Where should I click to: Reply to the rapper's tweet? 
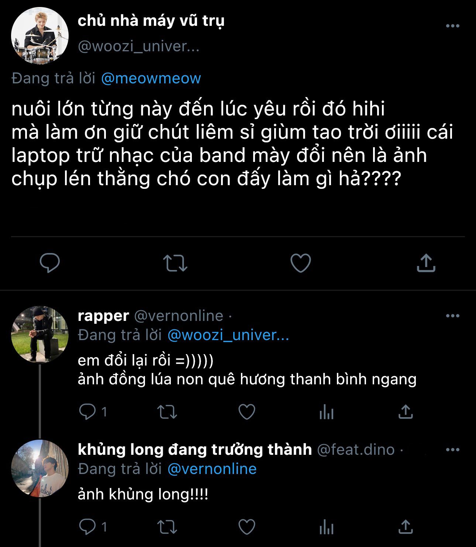[87, 412]
